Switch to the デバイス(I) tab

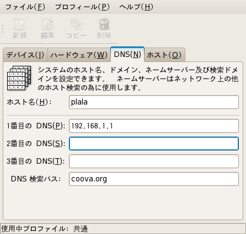[25, 55]
